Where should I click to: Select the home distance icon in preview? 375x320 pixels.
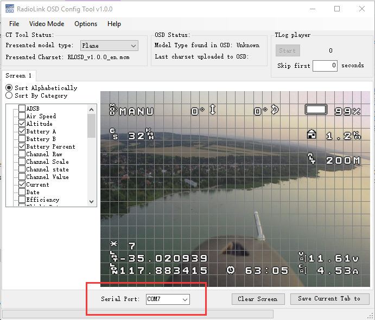coord(312,135)
